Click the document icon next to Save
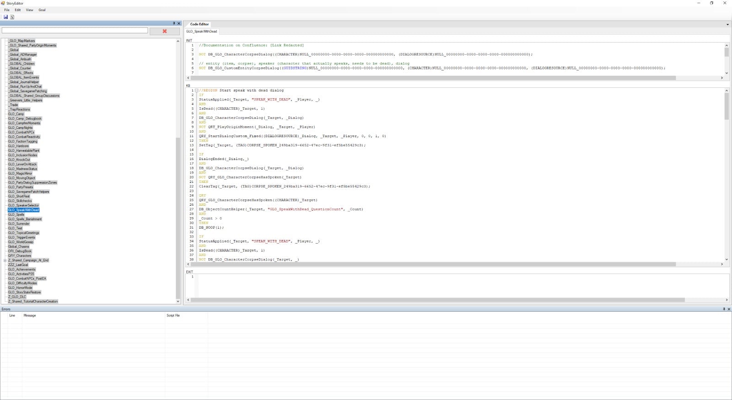Screen dimensions: 732x400 pyautogui.click(x=12, y=17)
